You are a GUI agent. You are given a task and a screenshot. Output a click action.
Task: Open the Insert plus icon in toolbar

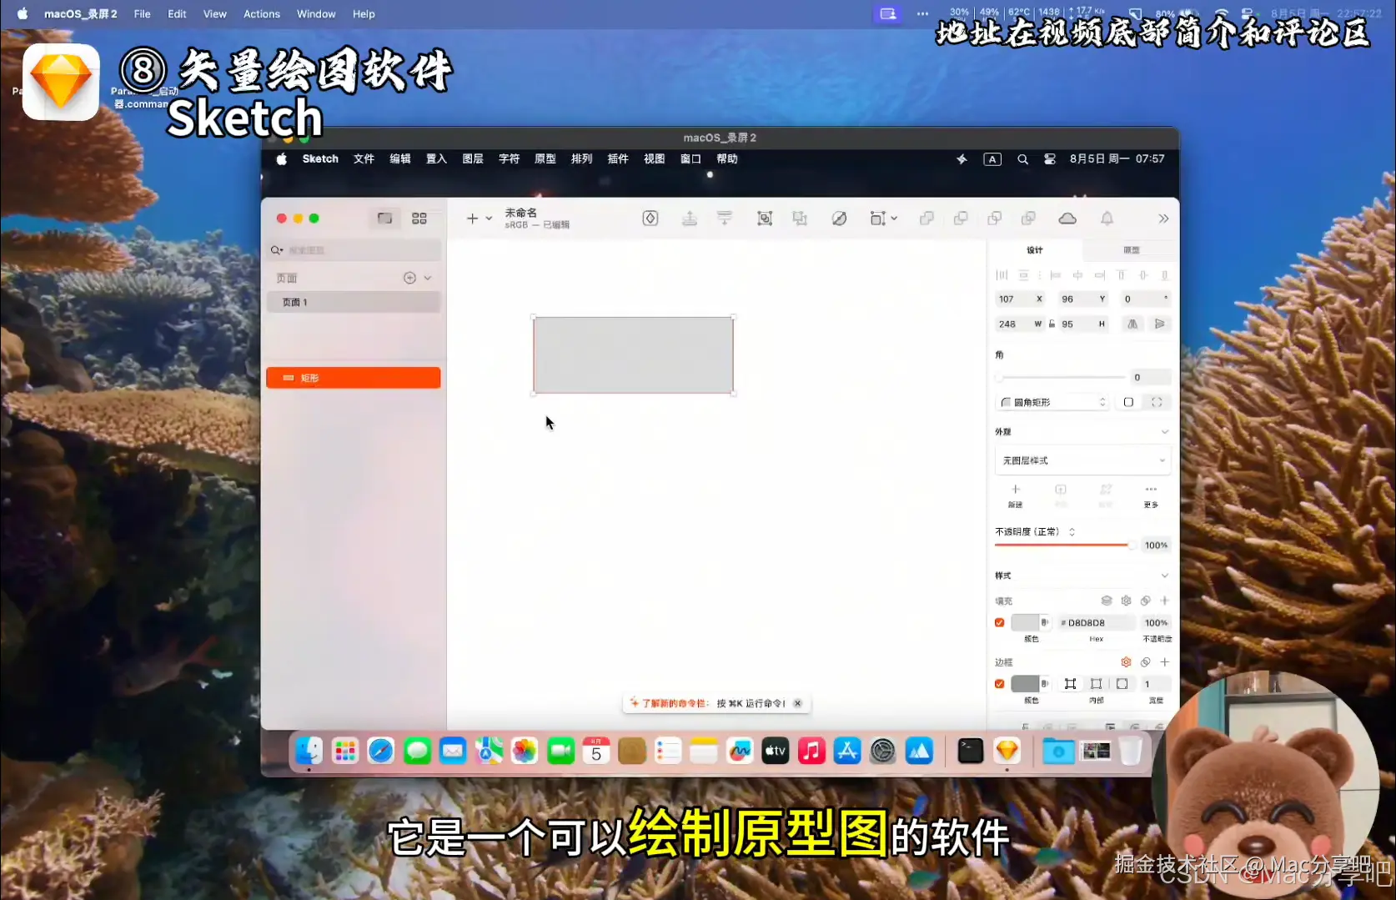pyautogui.click(x=472, y=218)
